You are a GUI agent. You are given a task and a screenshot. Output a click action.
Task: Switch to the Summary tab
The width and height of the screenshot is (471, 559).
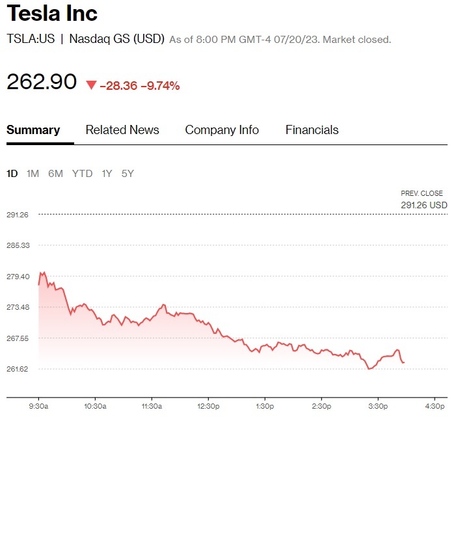33,130
